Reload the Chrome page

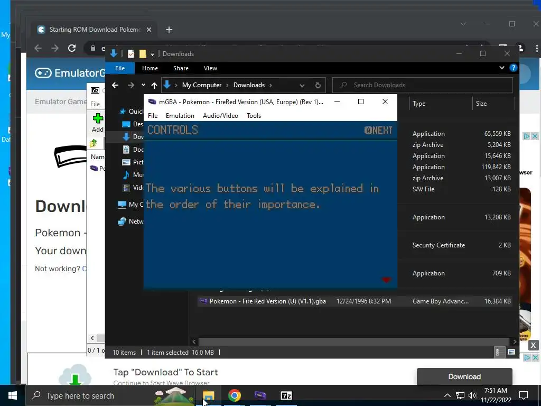[72, 48]
